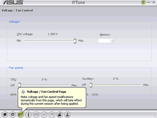
Task: Click the nTune title text
Action: [x=78, y=3]
